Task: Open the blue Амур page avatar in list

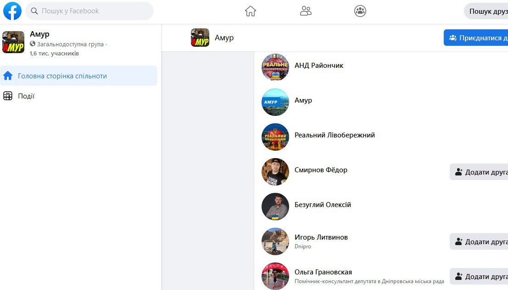Action: [x=275, y=102]
